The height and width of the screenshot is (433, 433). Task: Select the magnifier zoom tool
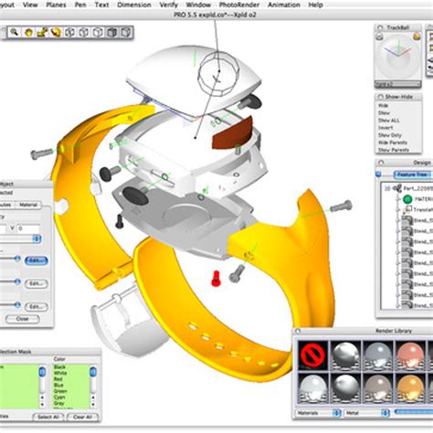15,32
